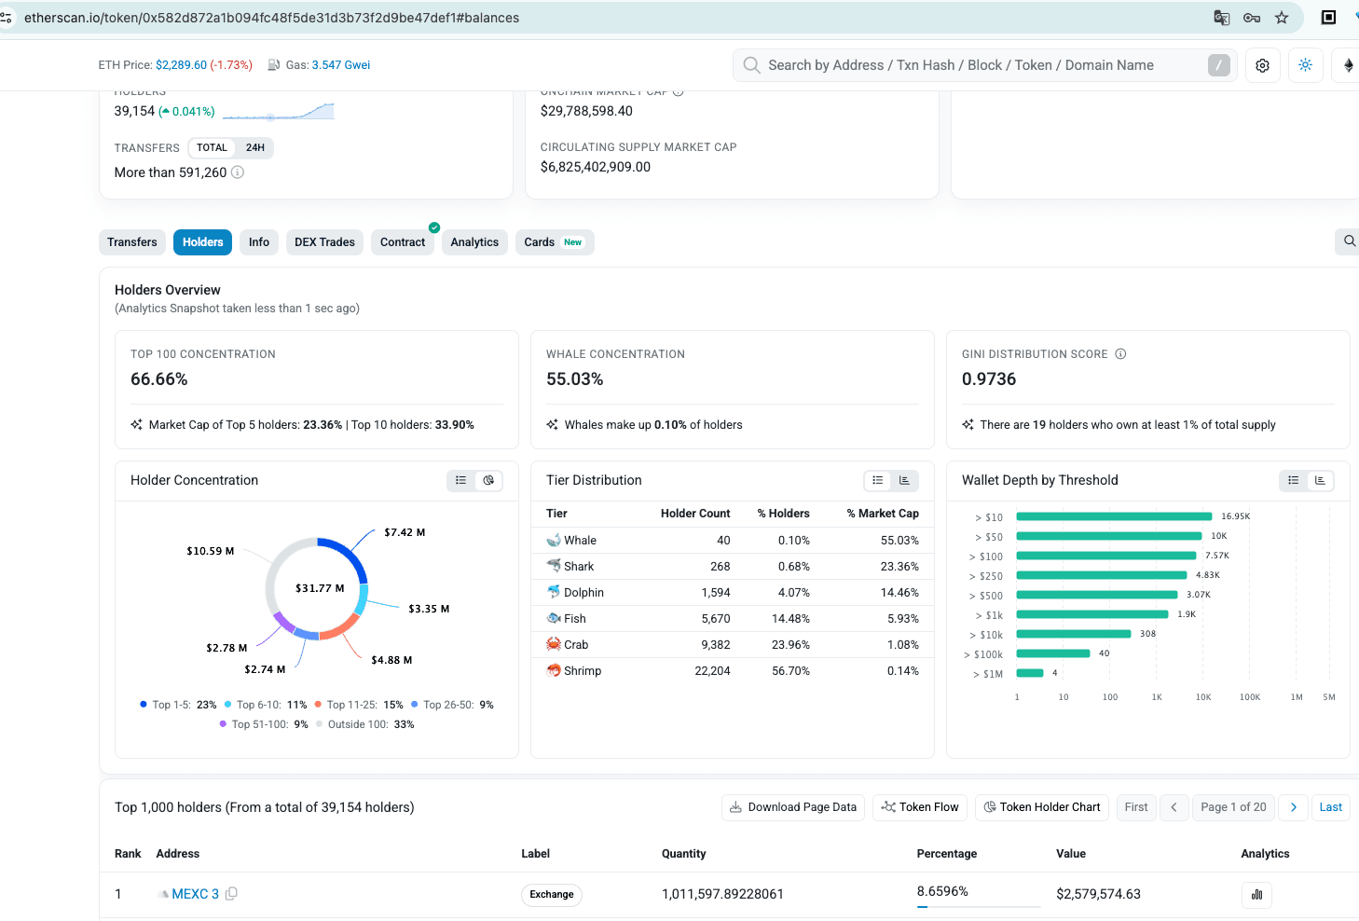The image size is (1359, 921).
Task: Bookmark page with the star icon
Action: click(x=1282, y=18)
